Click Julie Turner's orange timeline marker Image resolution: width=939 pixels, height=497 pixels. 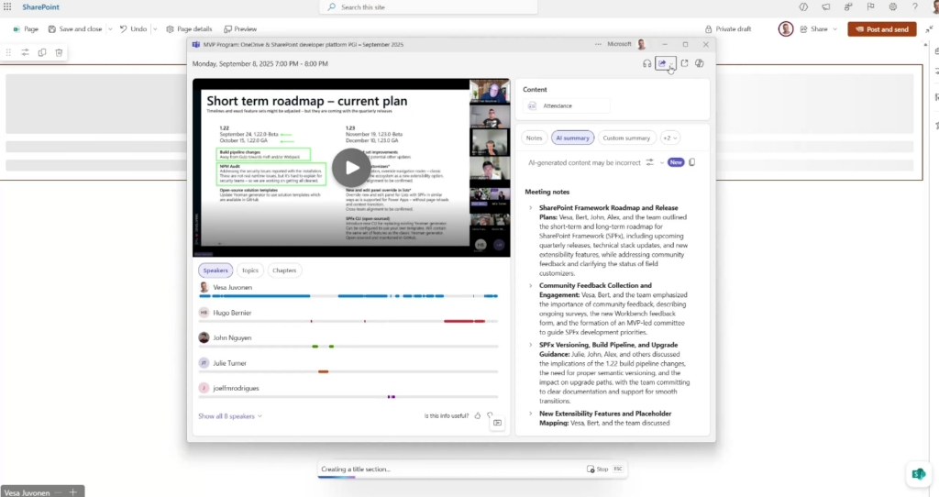(x=324, y=372)
